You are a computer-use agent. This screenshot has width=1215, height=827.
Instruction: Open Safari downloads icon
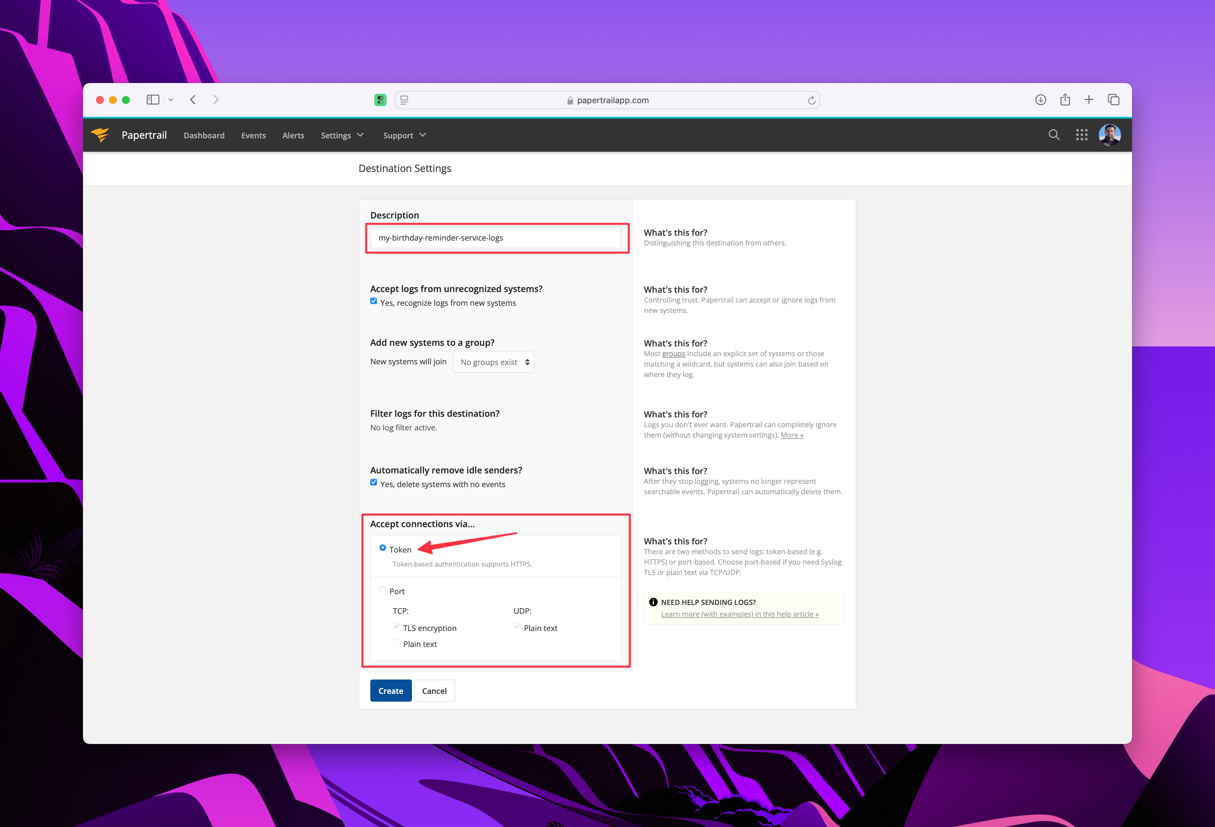[x=1040, y=100]
